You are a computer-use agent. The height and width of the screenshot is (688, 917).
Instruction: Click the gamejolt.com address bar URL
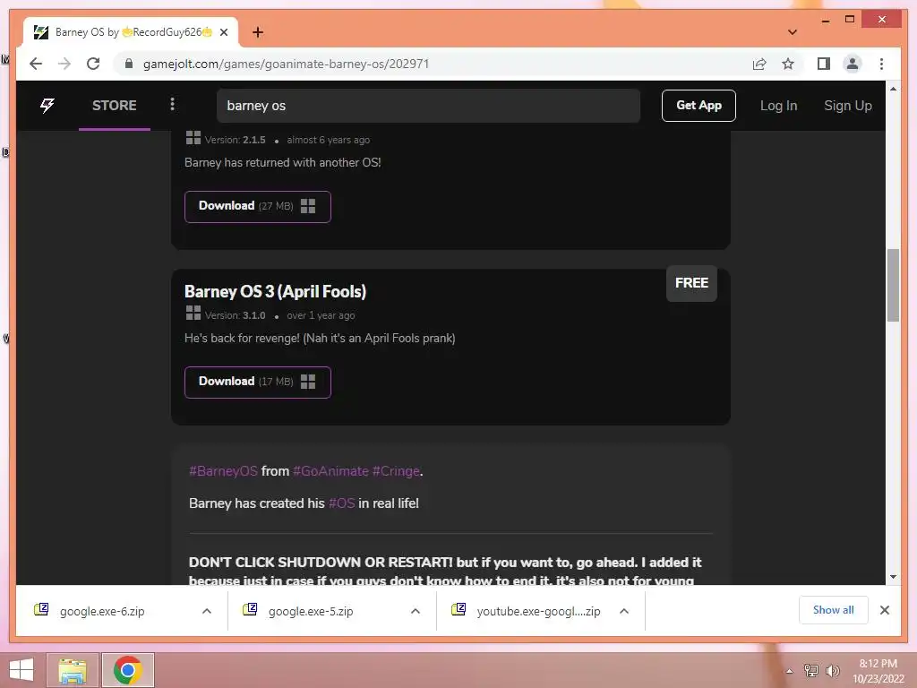click(286, 64)
